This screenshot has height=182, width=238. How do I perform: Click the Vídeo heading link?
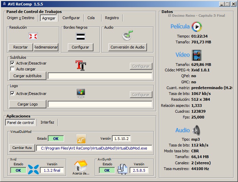pos(183,55)
